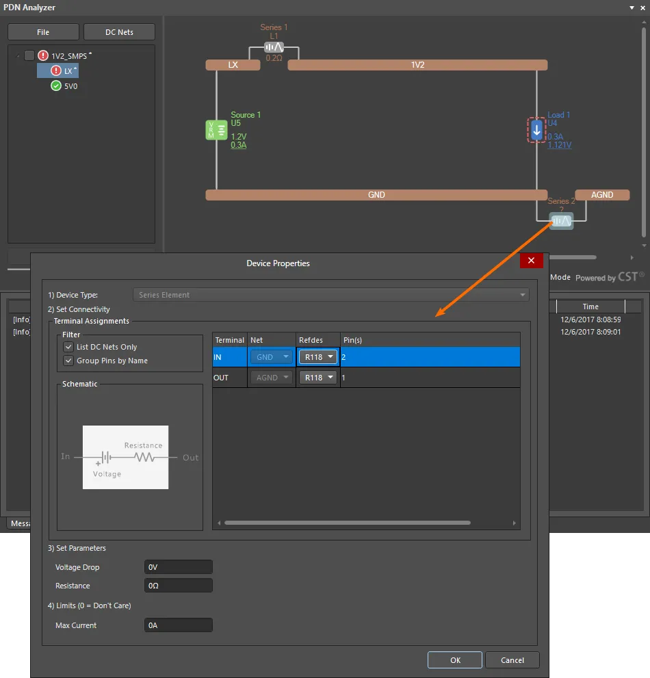Click the Resistance input field
This screenshot has width=650, height=678.
point(179,586)
